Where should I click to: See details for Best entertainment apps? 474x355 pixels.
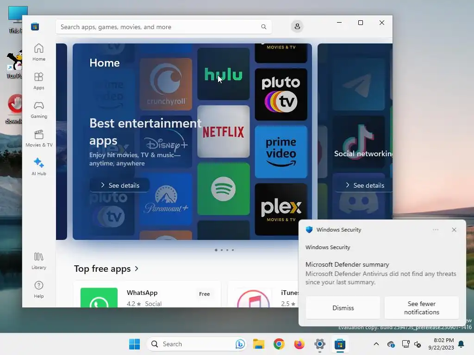click(119, 185)
